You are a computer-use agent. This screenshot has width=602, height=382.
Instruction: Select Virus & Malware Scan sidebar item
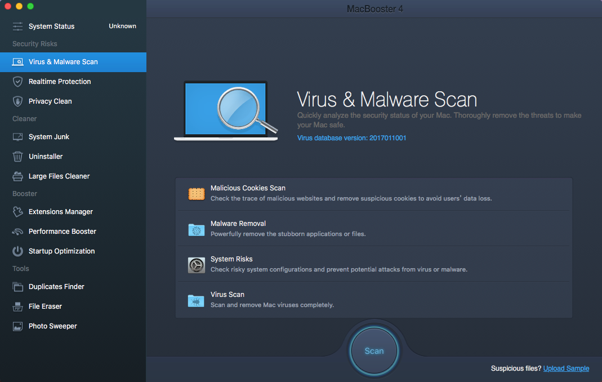[73, 62]
